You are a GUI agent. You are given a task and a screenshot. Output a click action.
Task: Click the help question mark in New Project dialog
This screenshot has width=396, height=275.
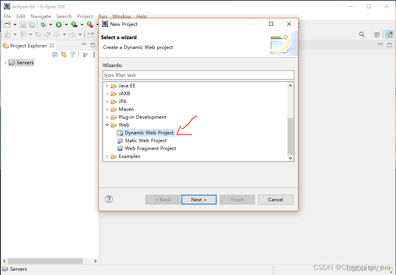tap(109, 199)
